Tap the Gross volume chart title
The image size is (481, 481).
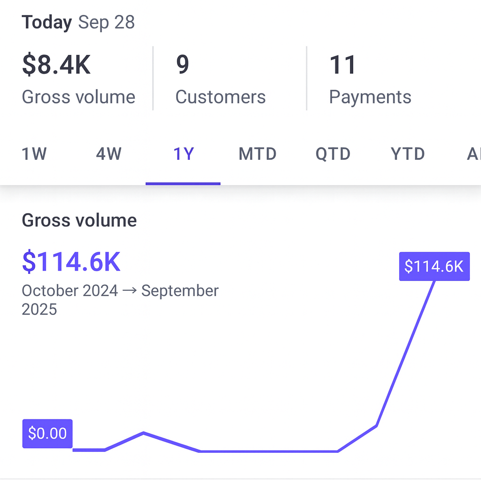(x=79, y=220)
